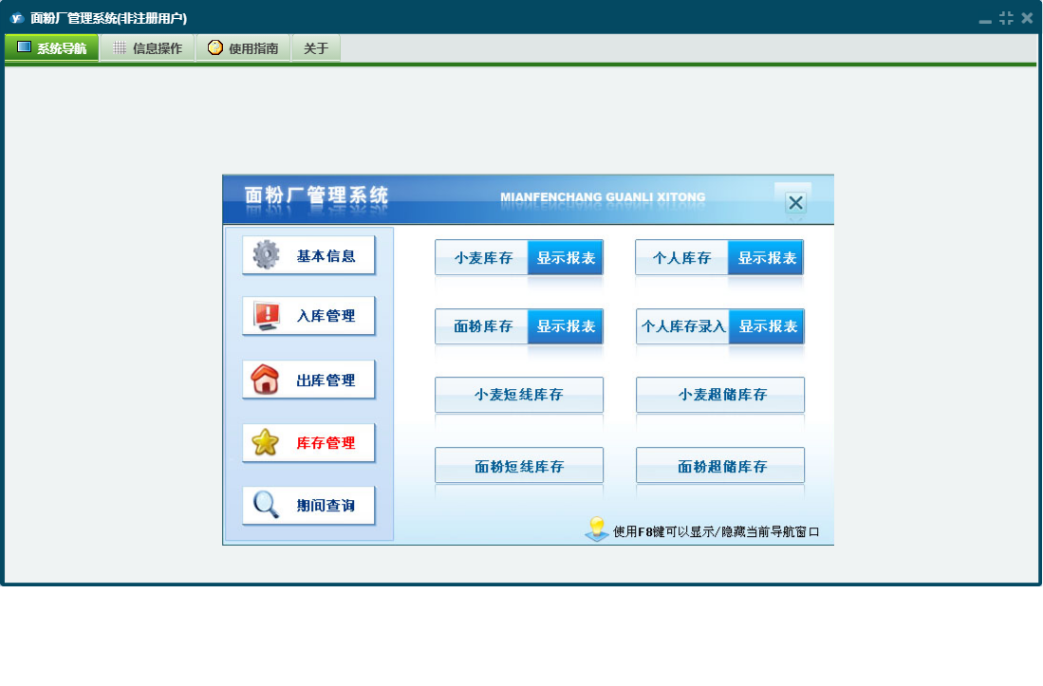Click MIANFENCHANG GUANLI XITONG header text
The height and width of the screenshot is (686, 1043).
coord(603,197)
